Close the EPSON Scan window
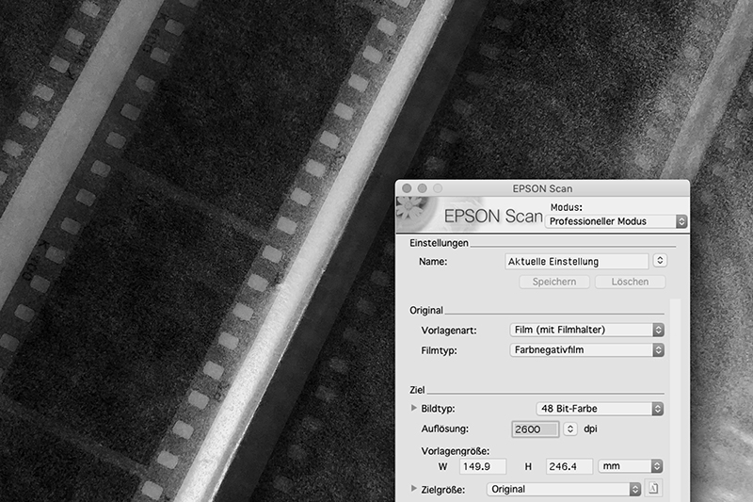 pos(407,188)
